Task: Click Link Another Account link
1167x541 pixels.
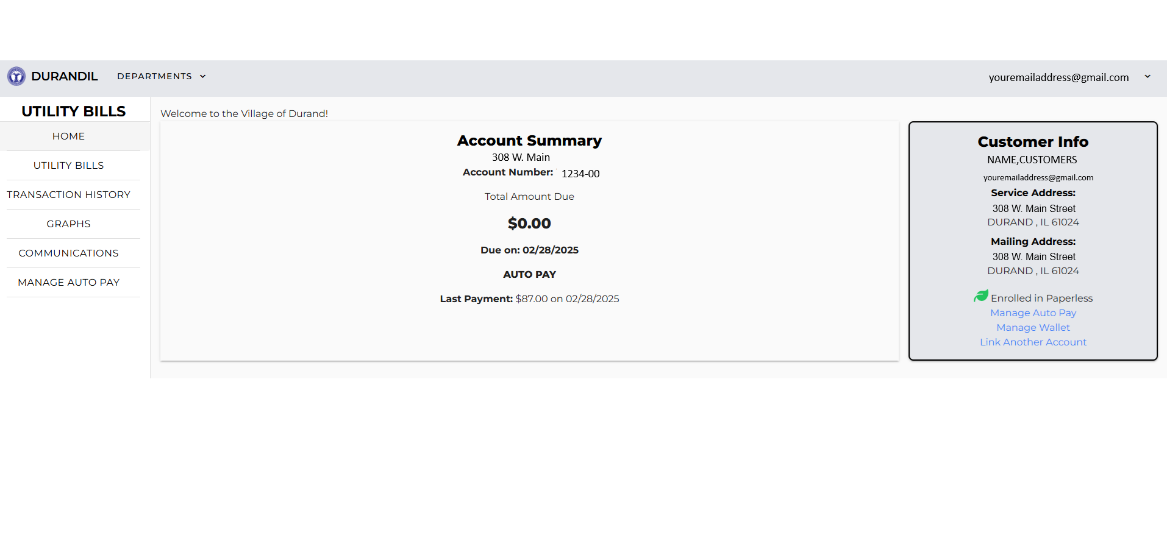Action: 1033,342
